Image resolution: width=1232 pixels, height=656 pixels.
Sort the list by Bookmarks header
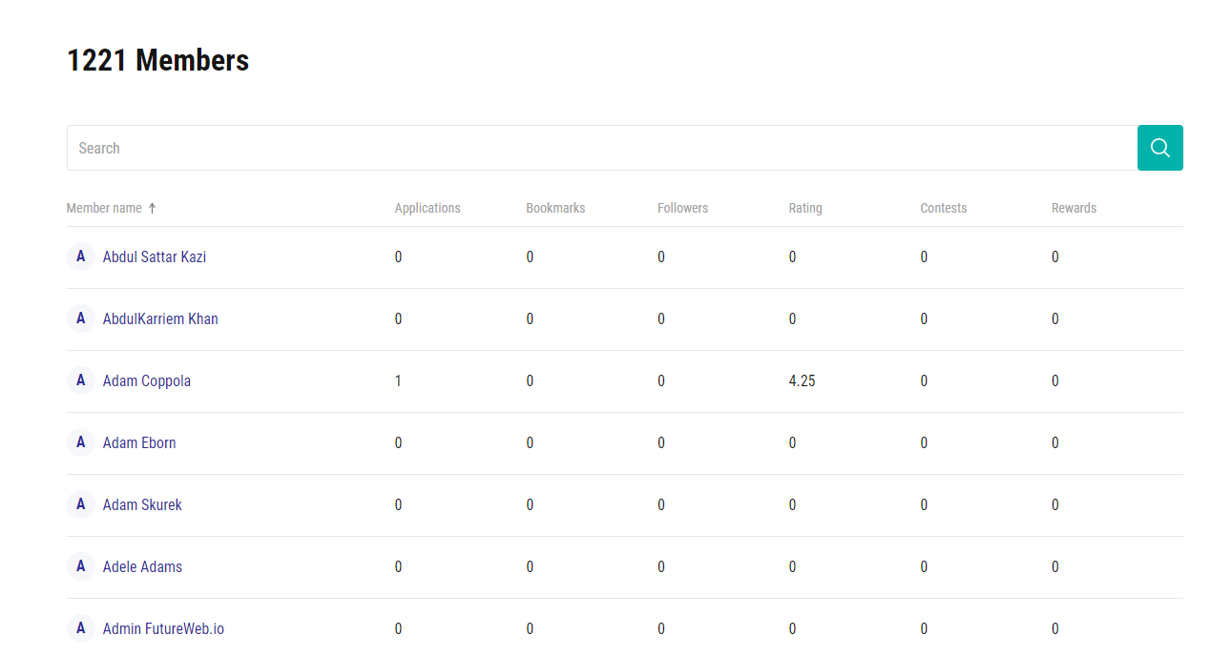coord(555,208)
